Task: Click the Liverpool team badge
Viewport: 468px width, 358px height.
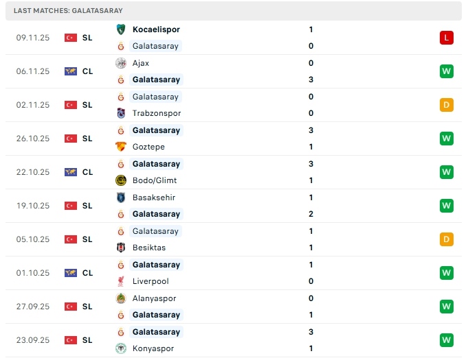Action: click(x=121, y=281)
